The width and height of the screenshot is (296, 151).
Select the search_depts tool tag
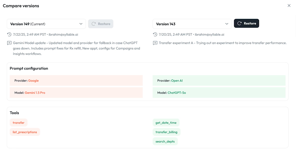pyautogui.click(x=165, y=141)
